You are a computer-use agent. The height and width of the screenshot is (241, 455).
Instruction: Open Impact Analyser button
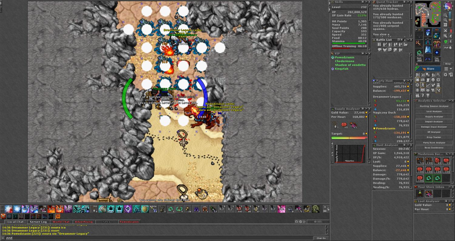434,122
